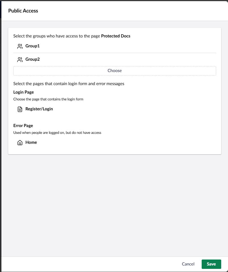This screenshot has width=228, height=272.
Task: Click the 'Used when people are logged on' text
Action: [57, 133]
